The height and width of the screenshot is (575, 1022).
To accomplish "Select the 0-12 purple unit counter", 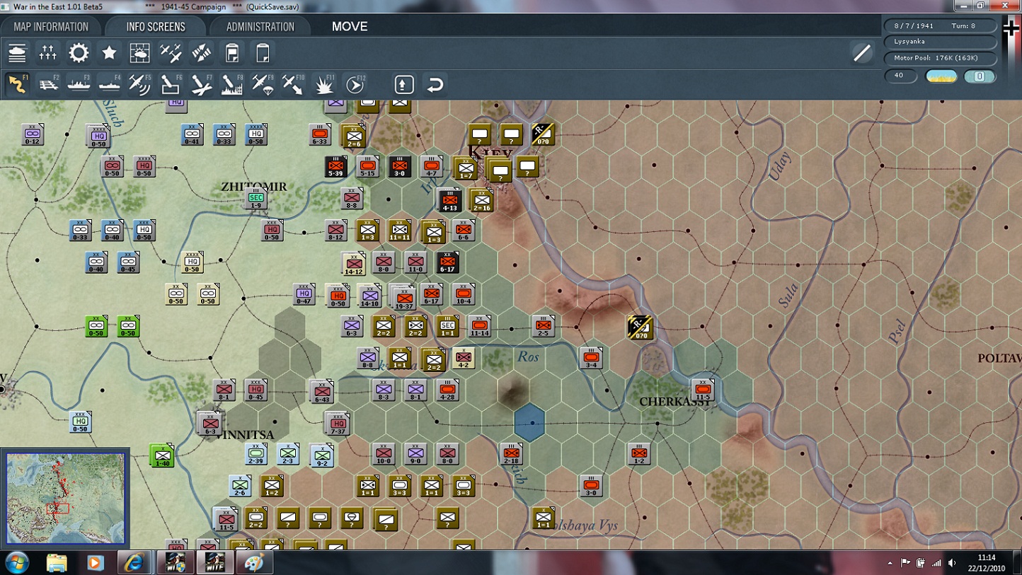I will tap(32, 134).
